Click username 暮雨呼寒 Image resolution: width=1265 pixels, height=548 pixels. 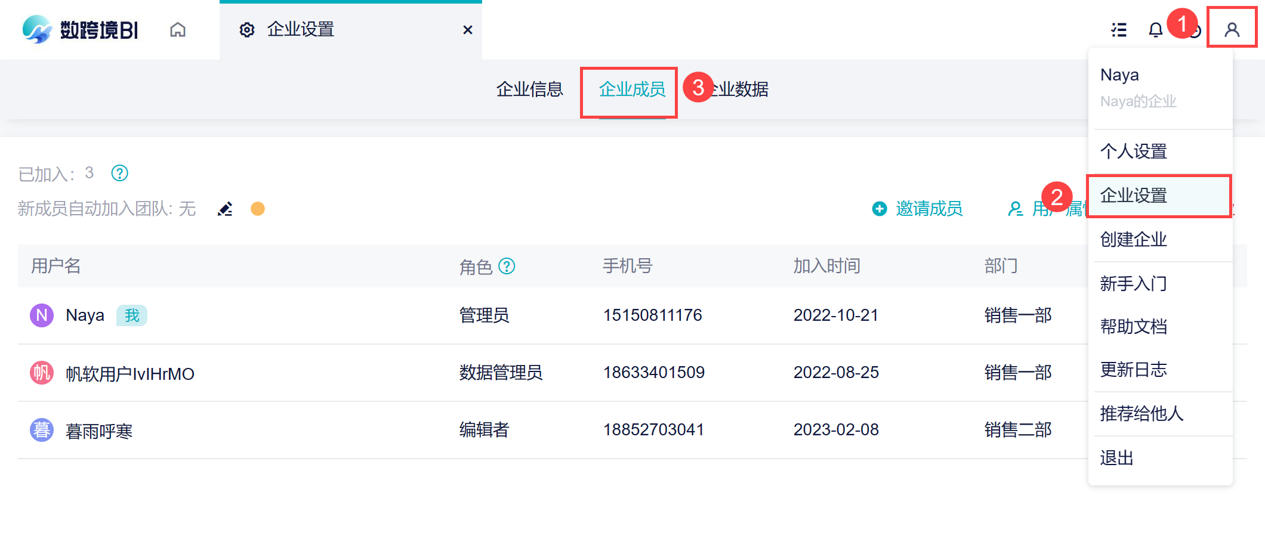coord(99,431)
